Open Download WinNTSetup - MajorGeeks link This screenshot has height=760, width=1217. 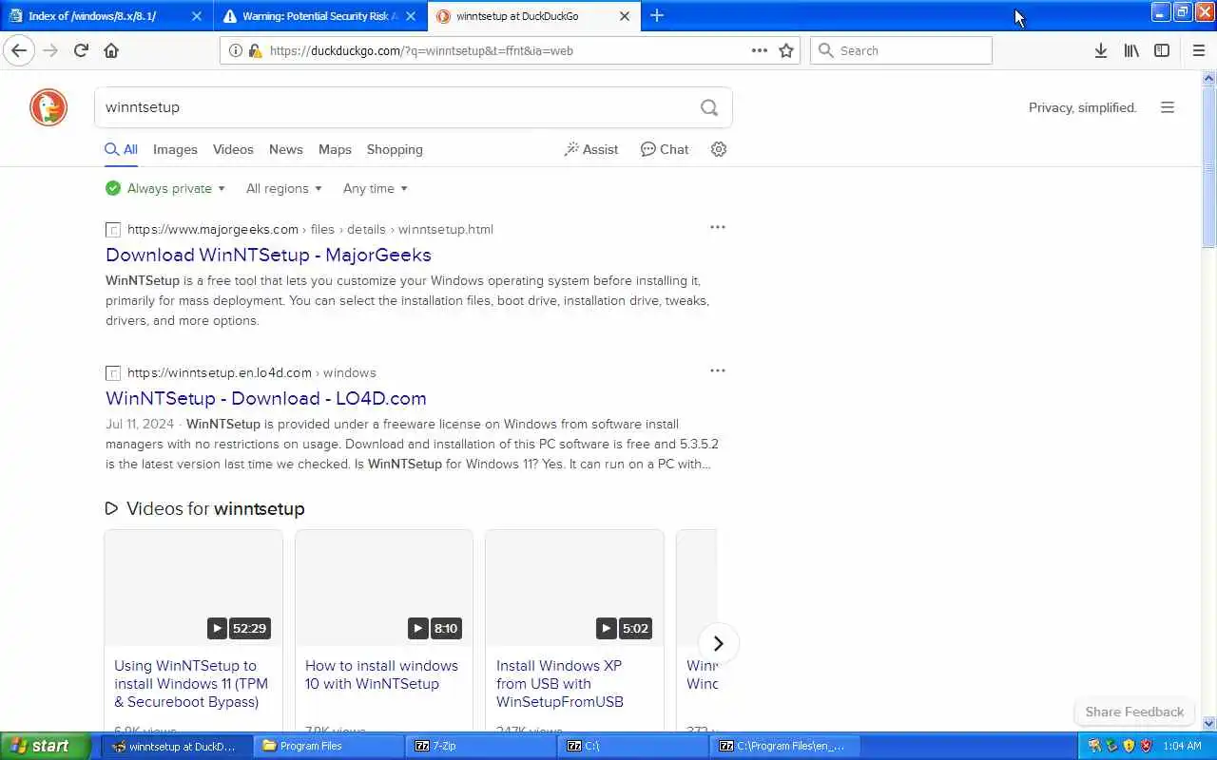click(x=268, y=255)
